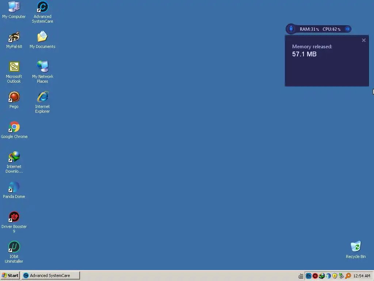Select the Google Chrome shortcut
Image resolution: width=374 pixels, height=281 pixels.
pos(14,130)
